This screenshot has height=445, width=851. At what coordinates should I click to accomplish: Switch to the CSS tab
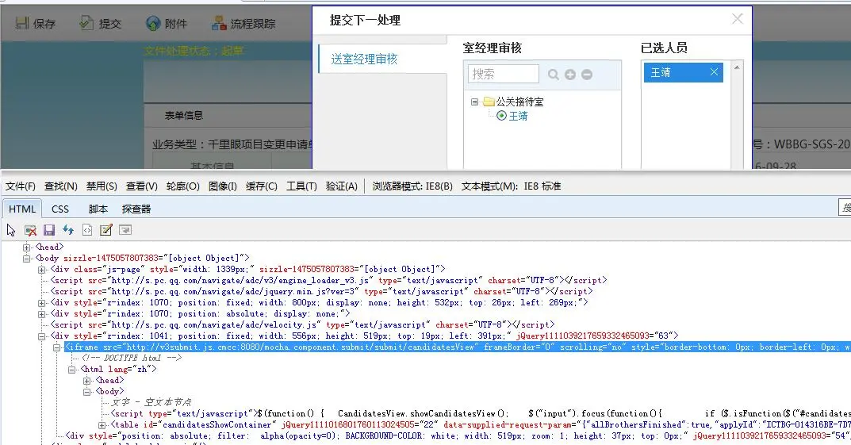click(60, 209)
